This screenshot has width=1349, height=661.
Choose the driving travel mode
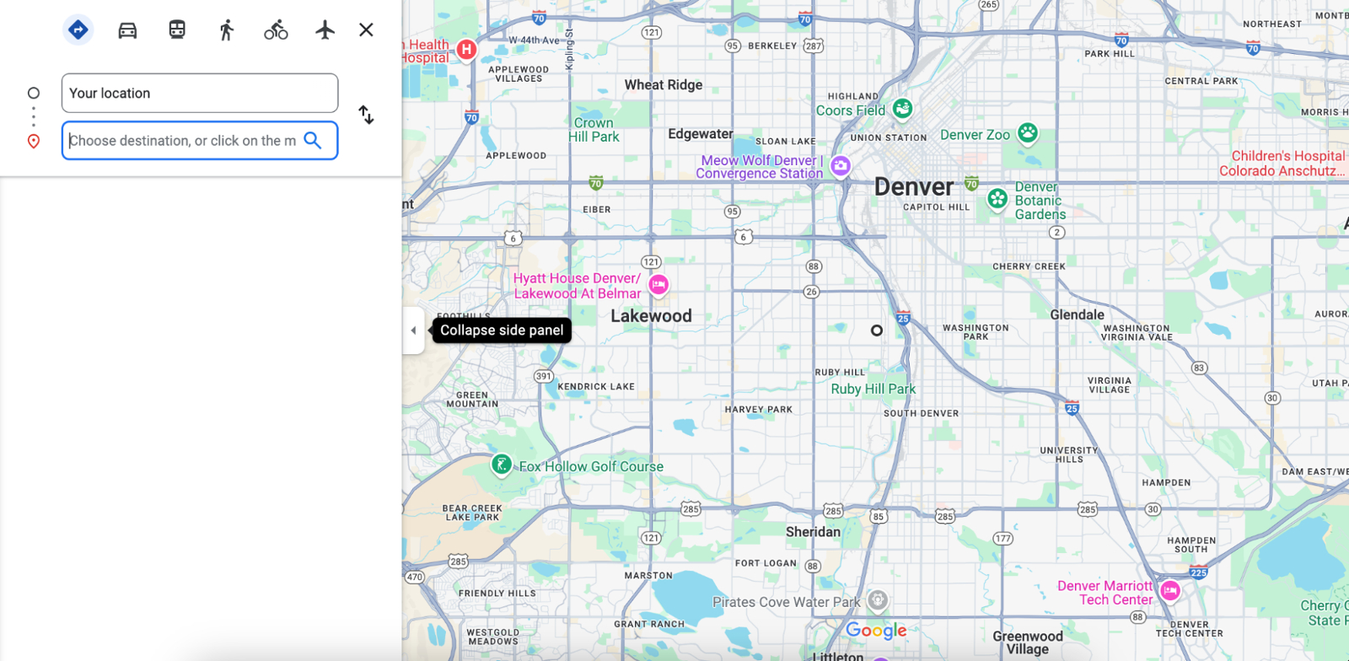coord(127,30)
